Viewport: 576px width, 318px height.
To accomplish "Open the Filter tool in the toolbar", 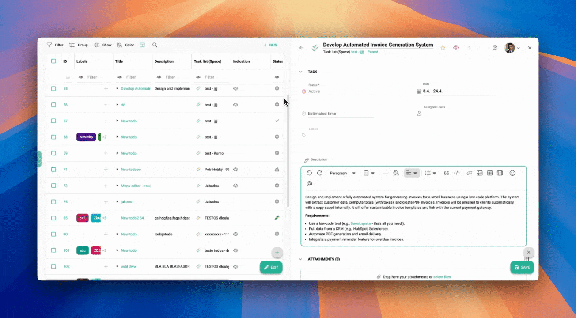I will point(55,45).
